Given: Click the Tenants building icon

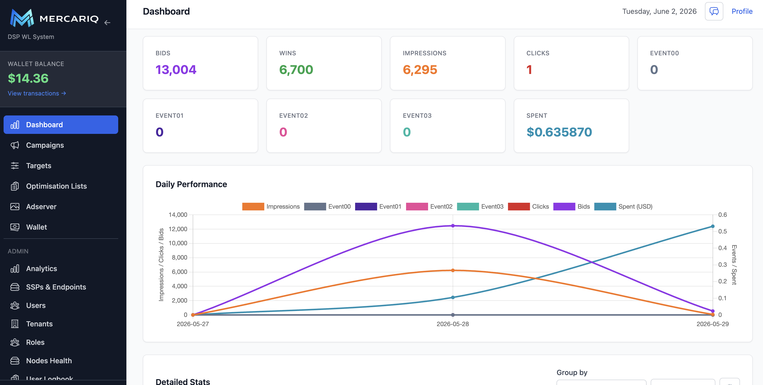Looking at the screenshot, I should point(15,324).
